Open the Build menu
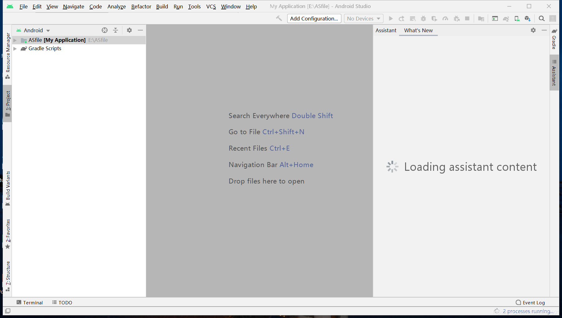This screenshot has width=562, height=318. pos(162,7)
